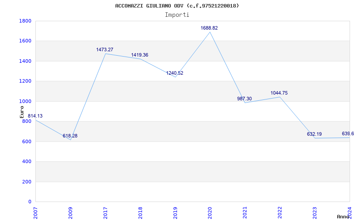Select the 987.30 data label

245,99
